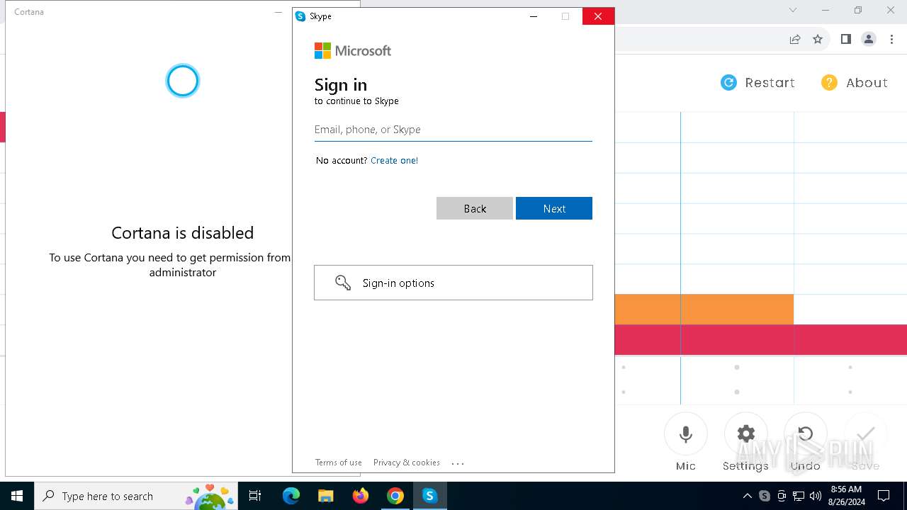Click the Chrome share page icon
This screenshot has height=510, width=907.
[x=795, y=39]
